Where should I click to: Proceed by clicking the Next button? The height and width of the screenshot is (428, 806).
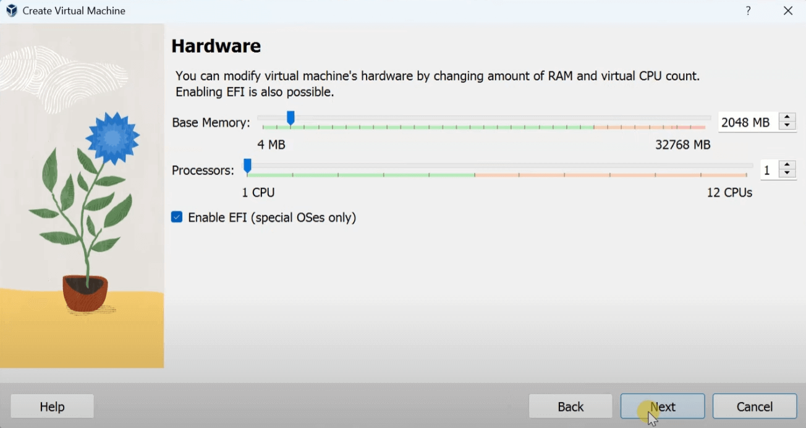[663, 406]
